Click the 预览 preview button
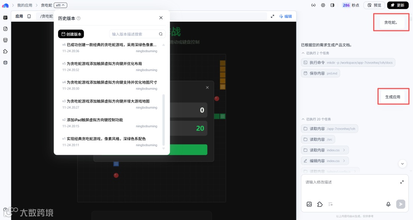Image resolution: width=413 pixels, height=220 pixels. click(374, 5)
